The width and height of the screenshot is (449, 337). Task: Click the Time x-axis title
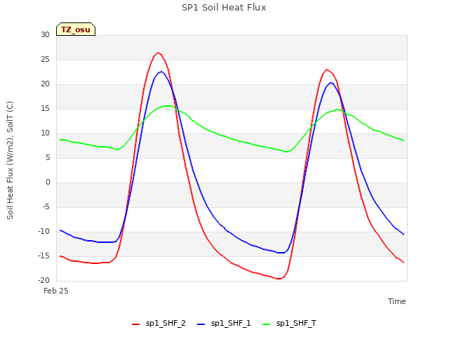(x=396, y=301)
